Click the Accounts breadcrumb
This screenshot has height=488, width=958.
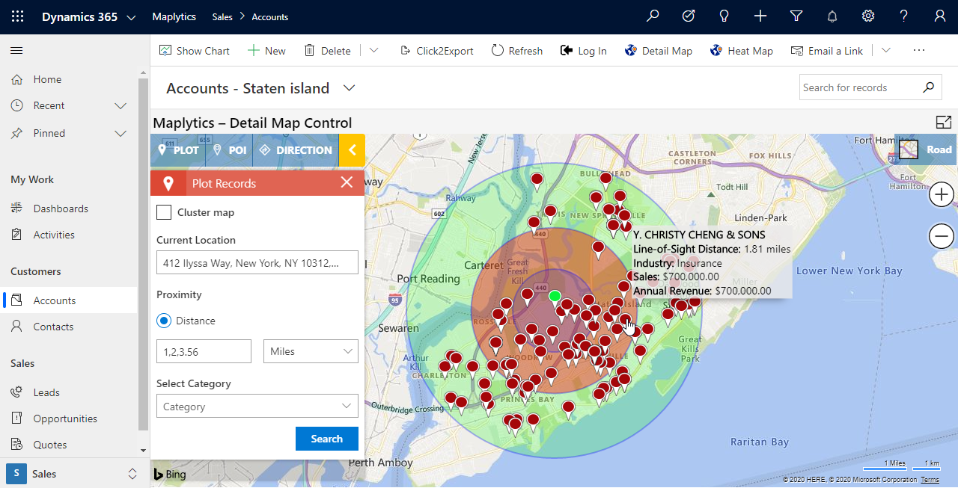tap(270, 16)
